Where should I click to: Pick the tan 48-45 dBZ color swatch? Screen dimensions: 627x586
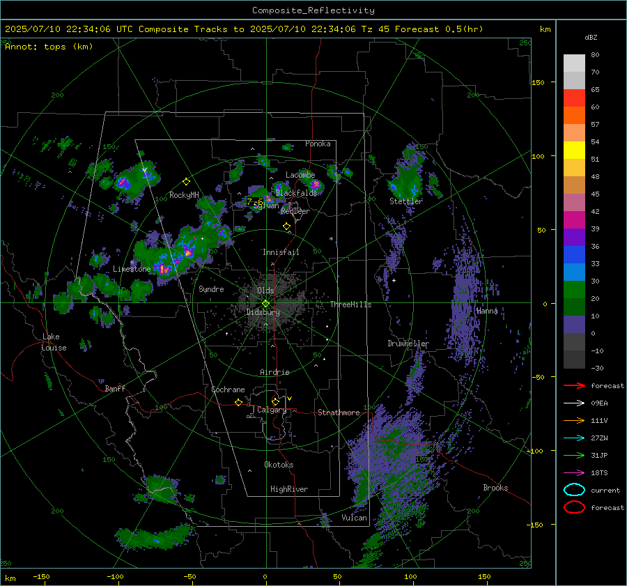tap(574, 185)
